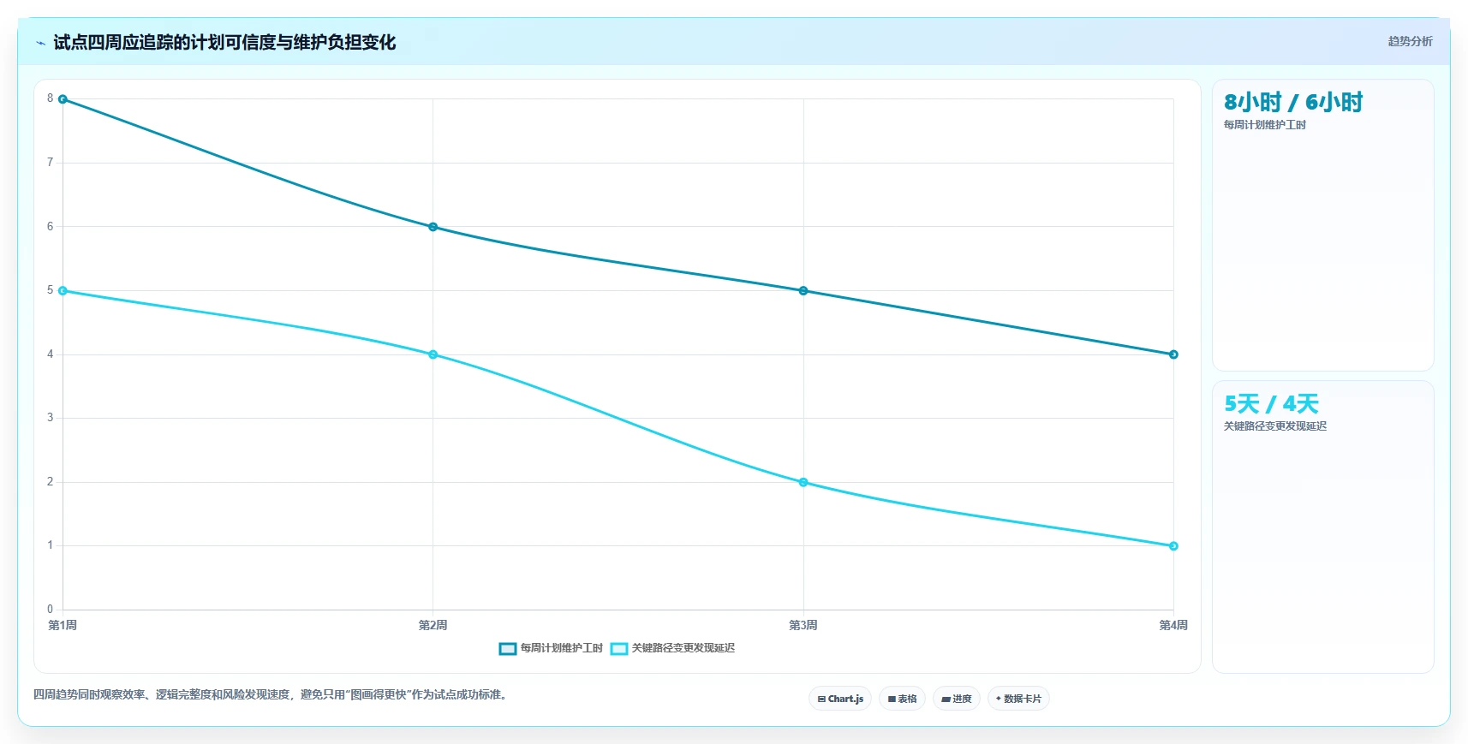Click the chart title 试点四周应追踪的计划可信度与维护负担变化
The image size is (1468, 744).
click(224, 43)
